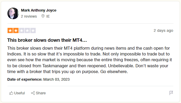Click the share network icon

pyautogui.click(x=33, y=93)
